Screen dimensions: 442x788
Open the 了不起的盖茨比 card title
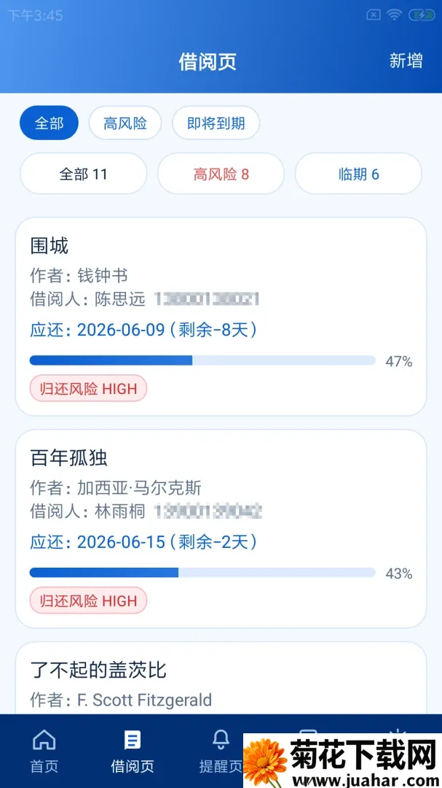98,671
